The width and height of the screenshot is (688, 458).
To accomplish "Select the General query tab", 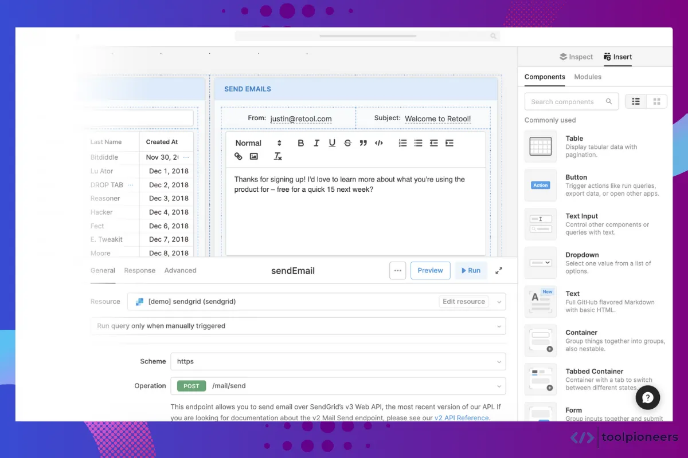I will [103, 270].
